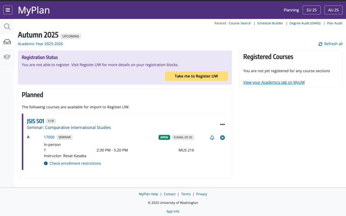Click the 9 AVAIL OF 25 badge
Screen dimensions: 346x216
tap(183, 138)
